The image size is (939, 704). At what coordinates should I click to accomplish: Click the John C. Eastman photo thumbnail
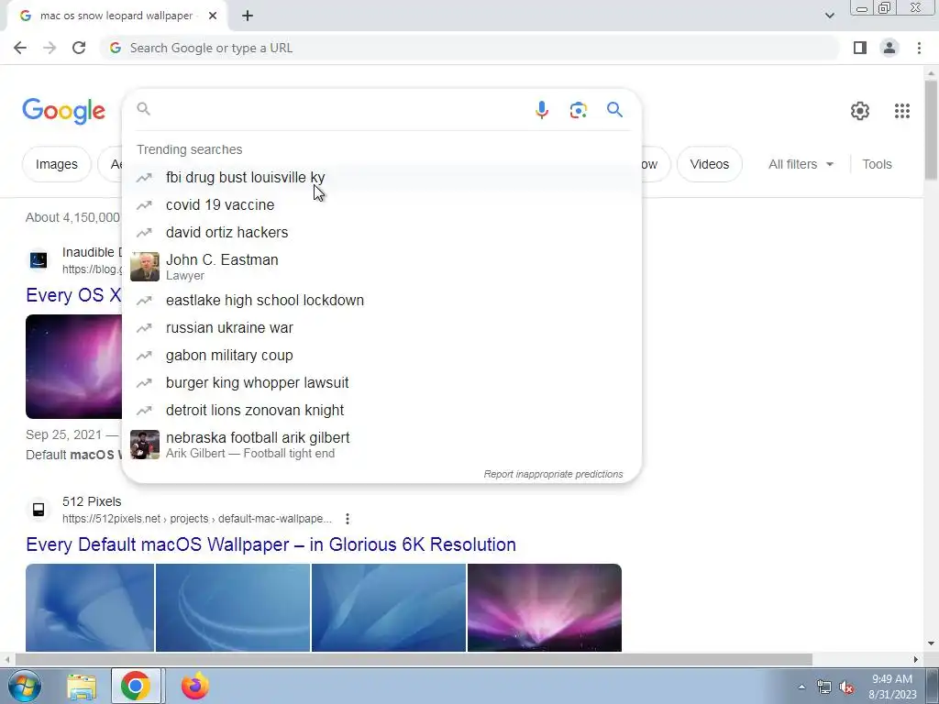pyautogui.click(x=145, y=267)
